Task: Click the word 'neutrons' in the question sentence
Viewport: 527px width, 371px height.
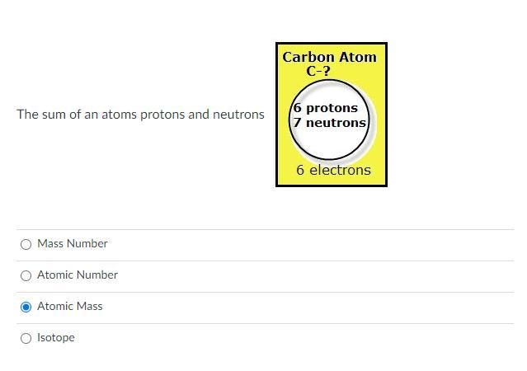Action: coord(238,115)
